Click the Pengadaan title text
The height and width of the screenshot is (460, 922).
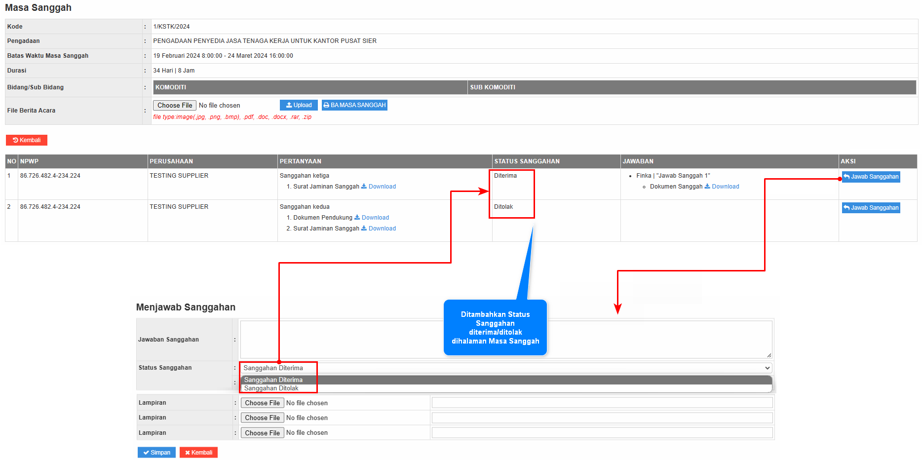click(265, 41)
